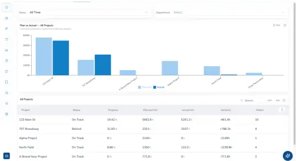Click the Actual bar for 707 Broadway

[x=103, y=65]
